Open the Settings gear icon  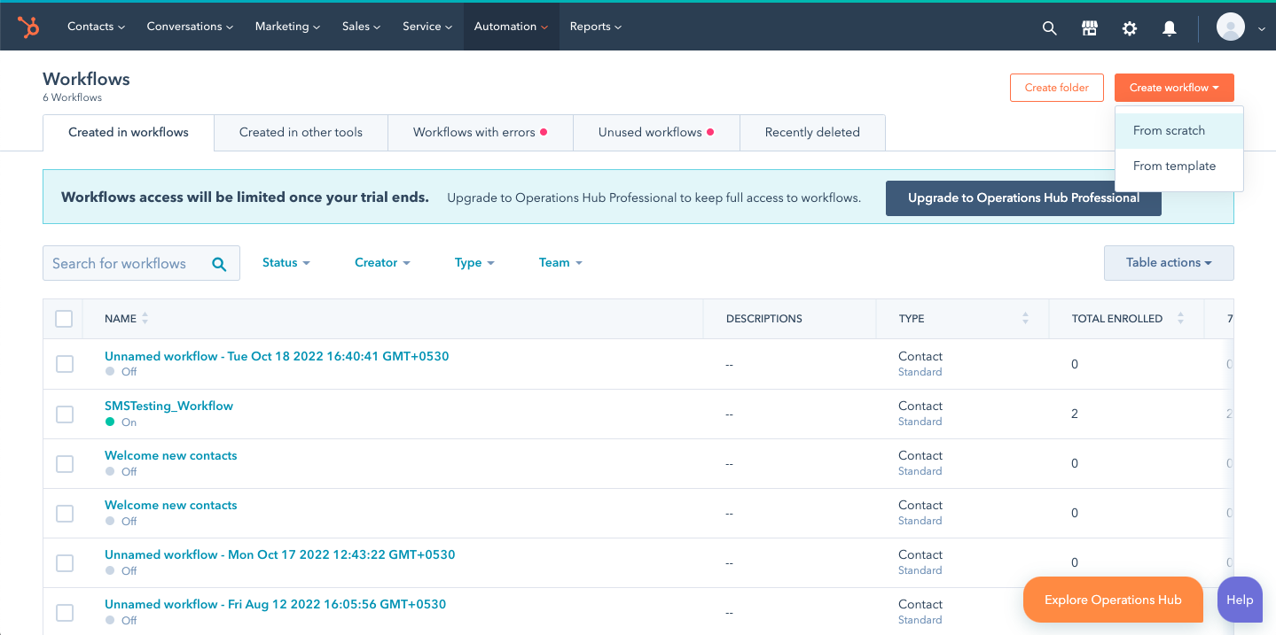point(1130,28)
